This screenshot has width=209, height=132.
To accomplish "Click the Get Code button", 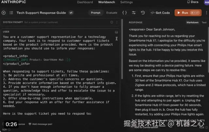I will (x=160, y=13).
